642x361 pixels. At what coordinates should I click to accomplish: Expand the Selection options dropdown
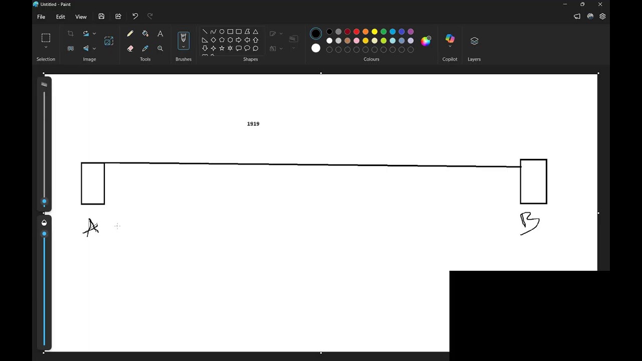tap(46, 48)
